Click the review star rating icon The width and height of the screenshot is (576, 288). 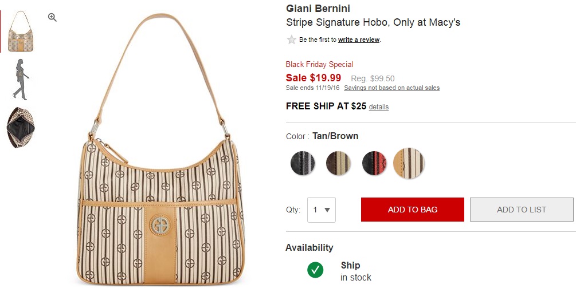291,40
